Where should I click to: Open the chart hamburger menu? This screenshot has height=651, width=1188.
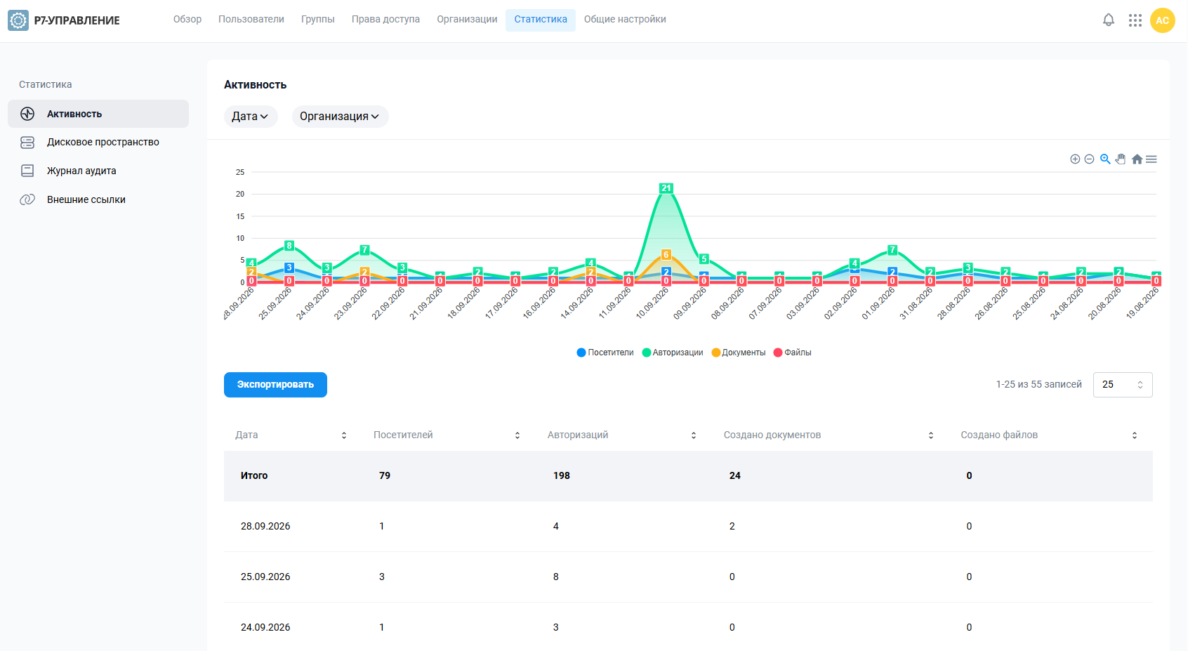point(1151,159)
